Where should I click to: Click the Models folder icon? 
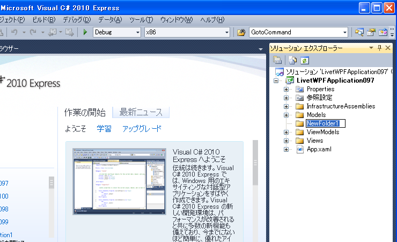pos(300,115)
